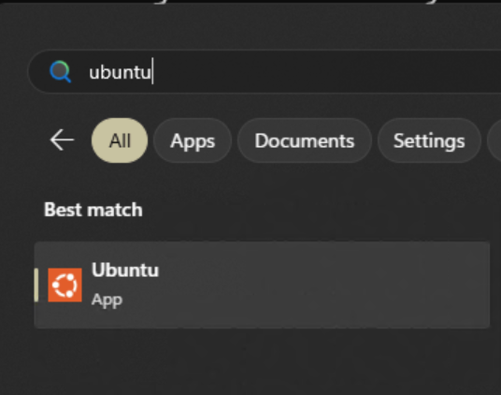Switch to the Settings filter tab
501x395 pixels.
tap(429, 140)
